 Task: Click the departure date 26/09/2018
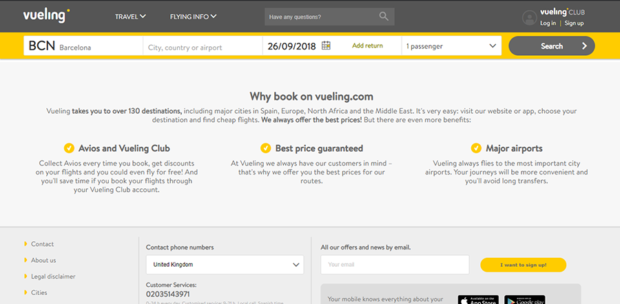coord(291,46)
